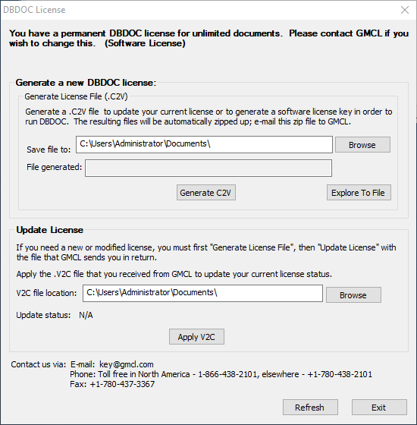Screen dimensions: 417x425
Task: Focus the V2C file location field
Action: [x=203, y=293]
